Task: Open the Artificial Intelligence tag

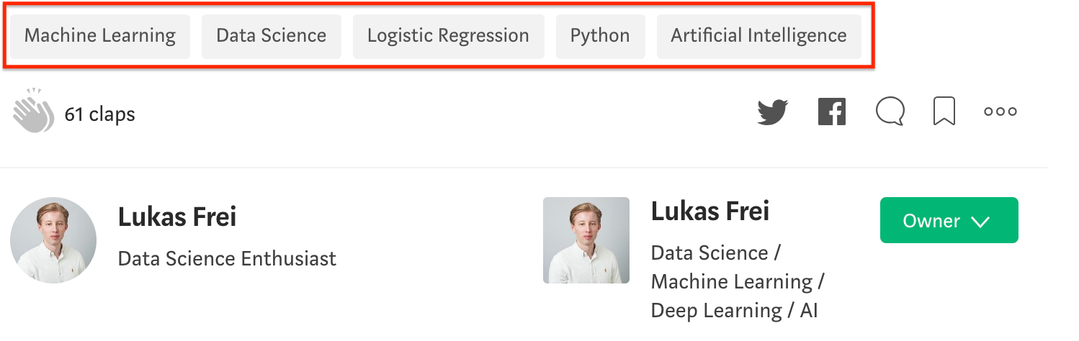Action: (759, 36)
